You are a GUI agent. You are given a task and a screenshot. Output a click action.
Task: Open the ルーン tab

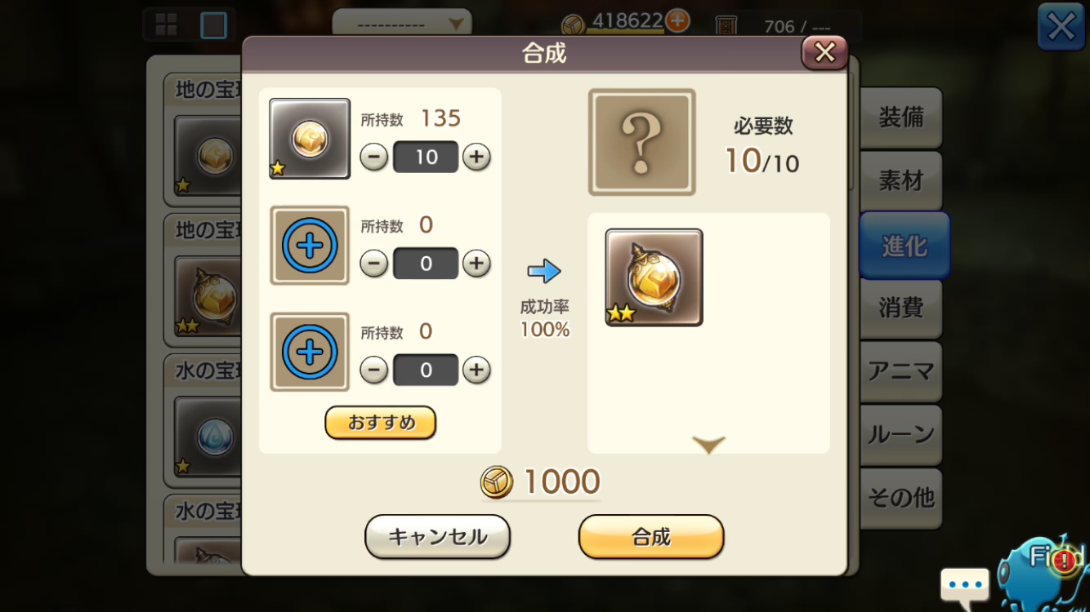point(900,435)
